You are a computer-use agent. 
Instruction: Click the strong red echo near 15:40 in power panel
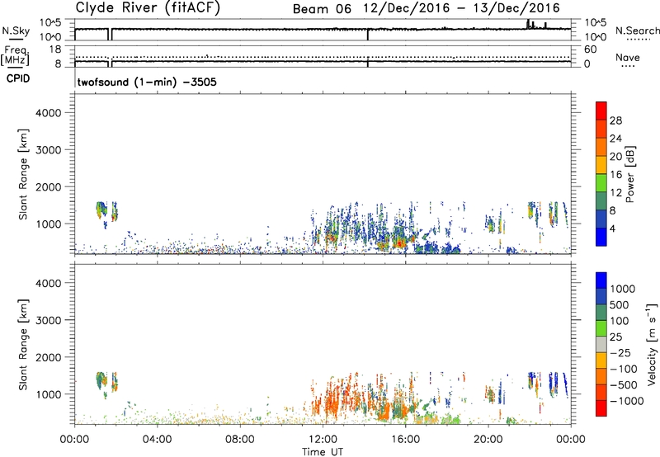pyautogui.click(x=398, y=243)
